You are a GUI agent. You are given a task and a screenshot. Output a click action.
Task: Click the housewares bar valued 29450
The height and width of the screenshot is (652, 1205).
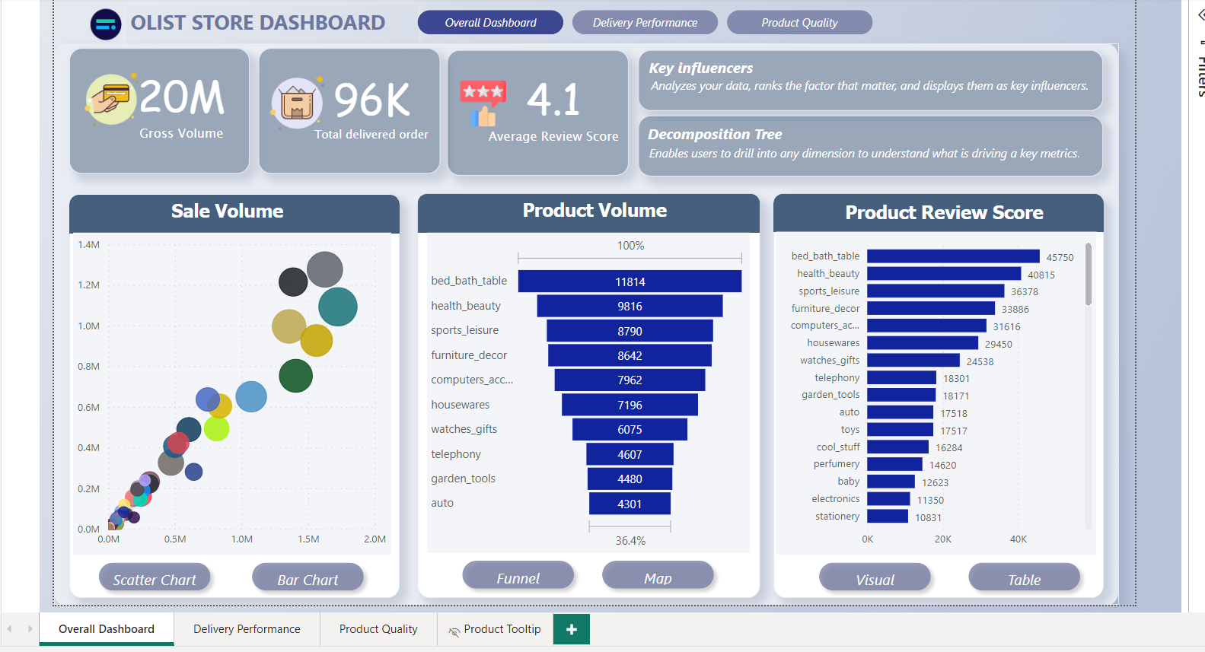[x=923, y=343]
